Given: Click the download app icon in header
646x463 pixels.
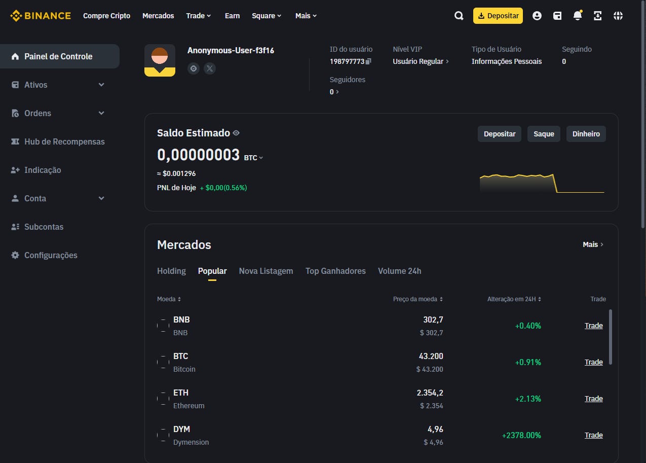Looking at the screenshot, I should [598, 16].
